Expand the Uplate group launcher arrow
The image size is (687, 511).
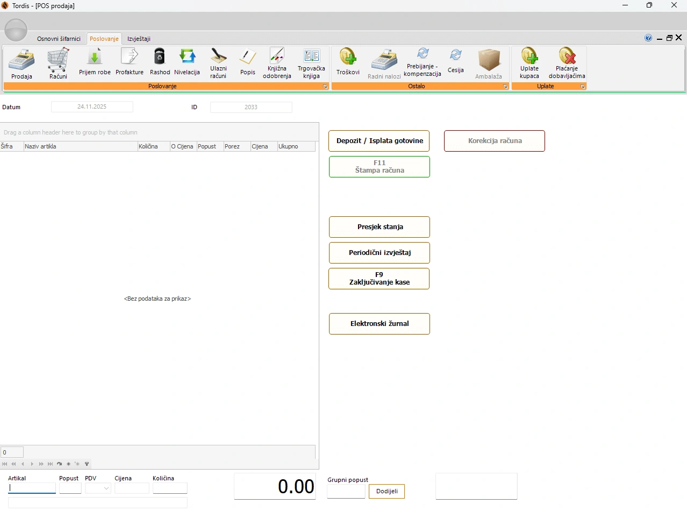pos(583,87)
